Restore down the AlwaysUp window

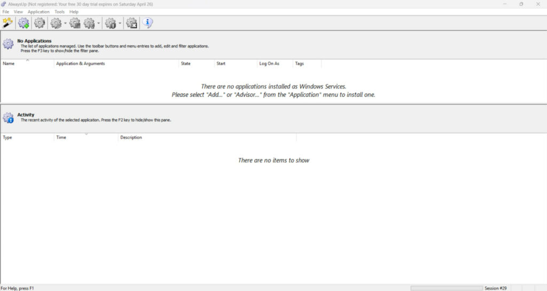[x=521, y=4]
